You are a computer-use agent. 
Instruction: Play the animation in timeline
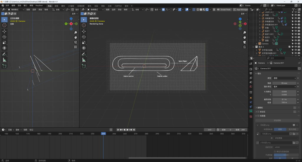tap(127, 130)
